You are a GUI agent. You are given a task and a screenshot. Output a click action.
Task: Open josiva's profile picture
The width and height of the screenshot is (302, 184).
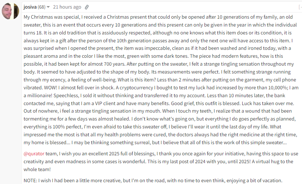pos(10,11)
